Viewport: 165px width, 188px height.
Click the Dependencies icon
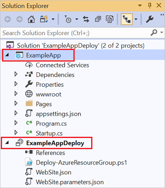point(29,74)
